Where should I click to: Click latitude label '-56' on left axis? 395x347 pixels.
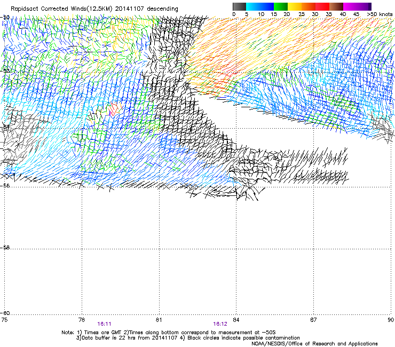point(5,185)
